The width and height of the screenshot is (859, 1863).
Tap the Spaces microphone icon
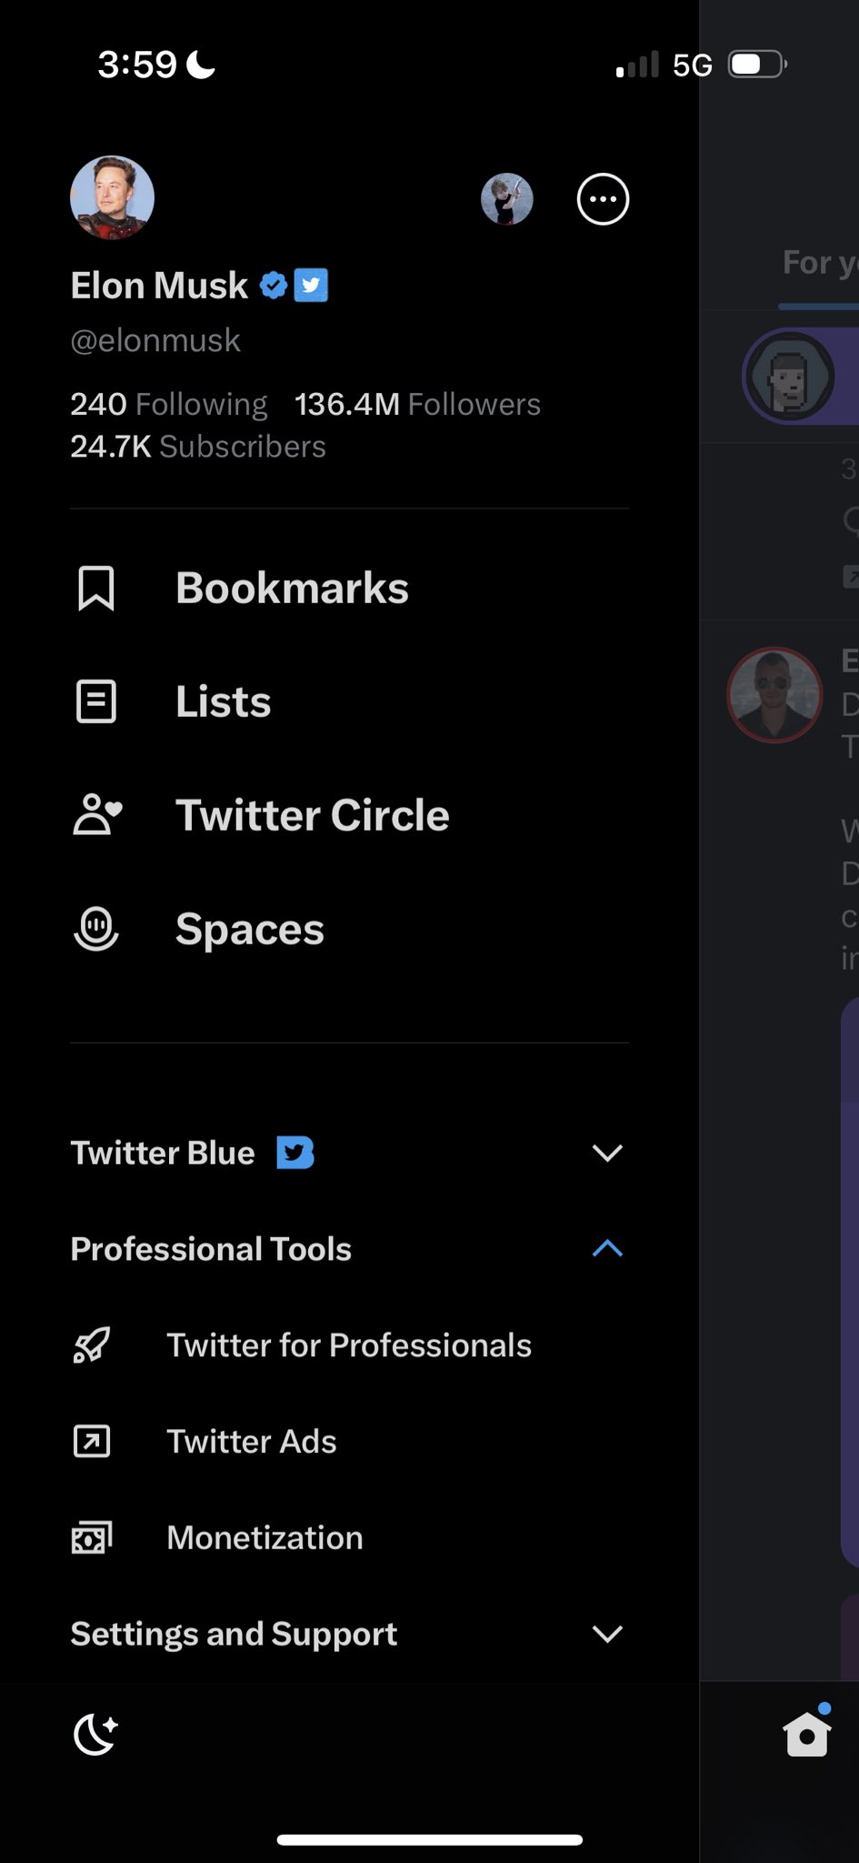click(x=95, y=929)
